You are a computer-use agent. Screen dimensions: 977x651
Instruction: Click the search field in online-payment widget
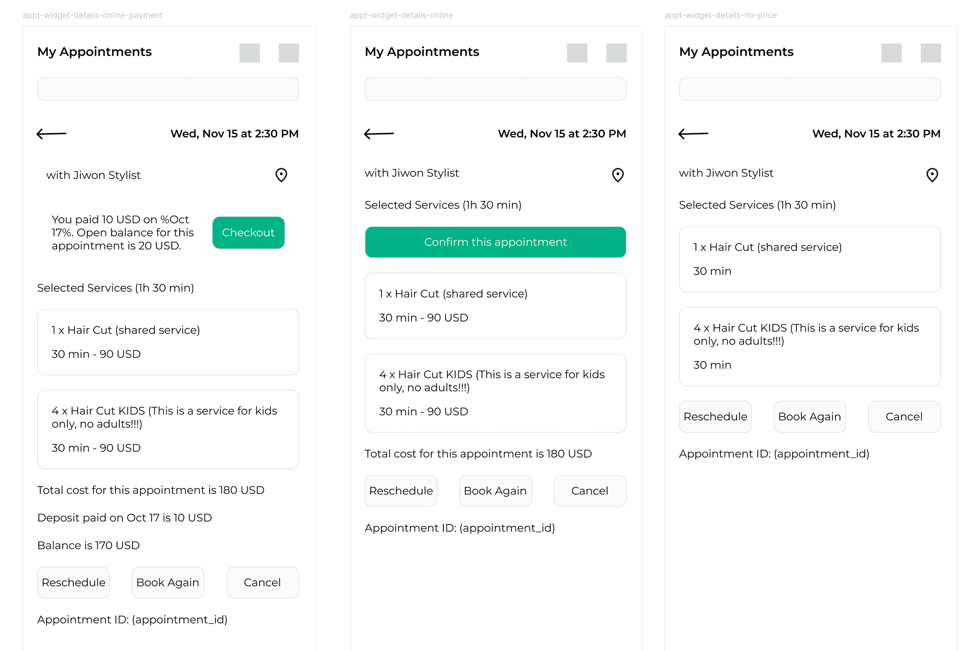pyautogui.click(x=168, y=89)
